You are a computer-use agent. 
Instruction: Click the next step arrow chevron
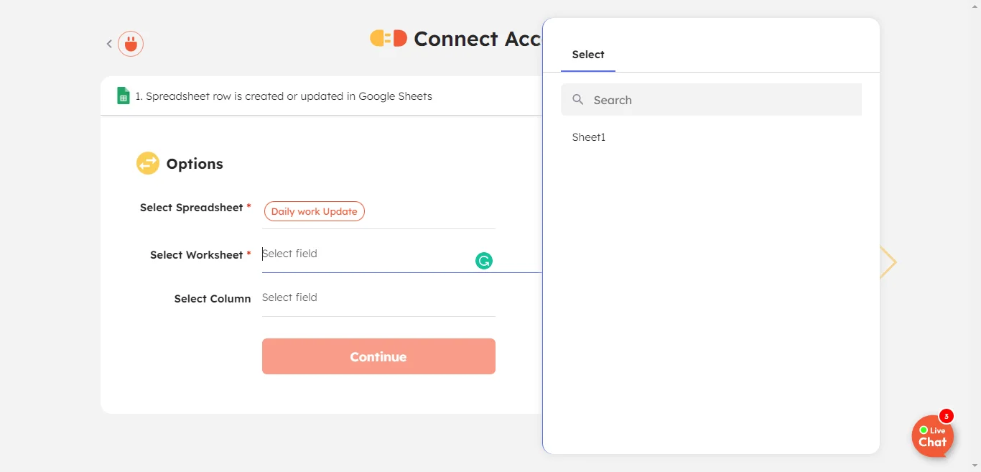[x=888, y=262]
